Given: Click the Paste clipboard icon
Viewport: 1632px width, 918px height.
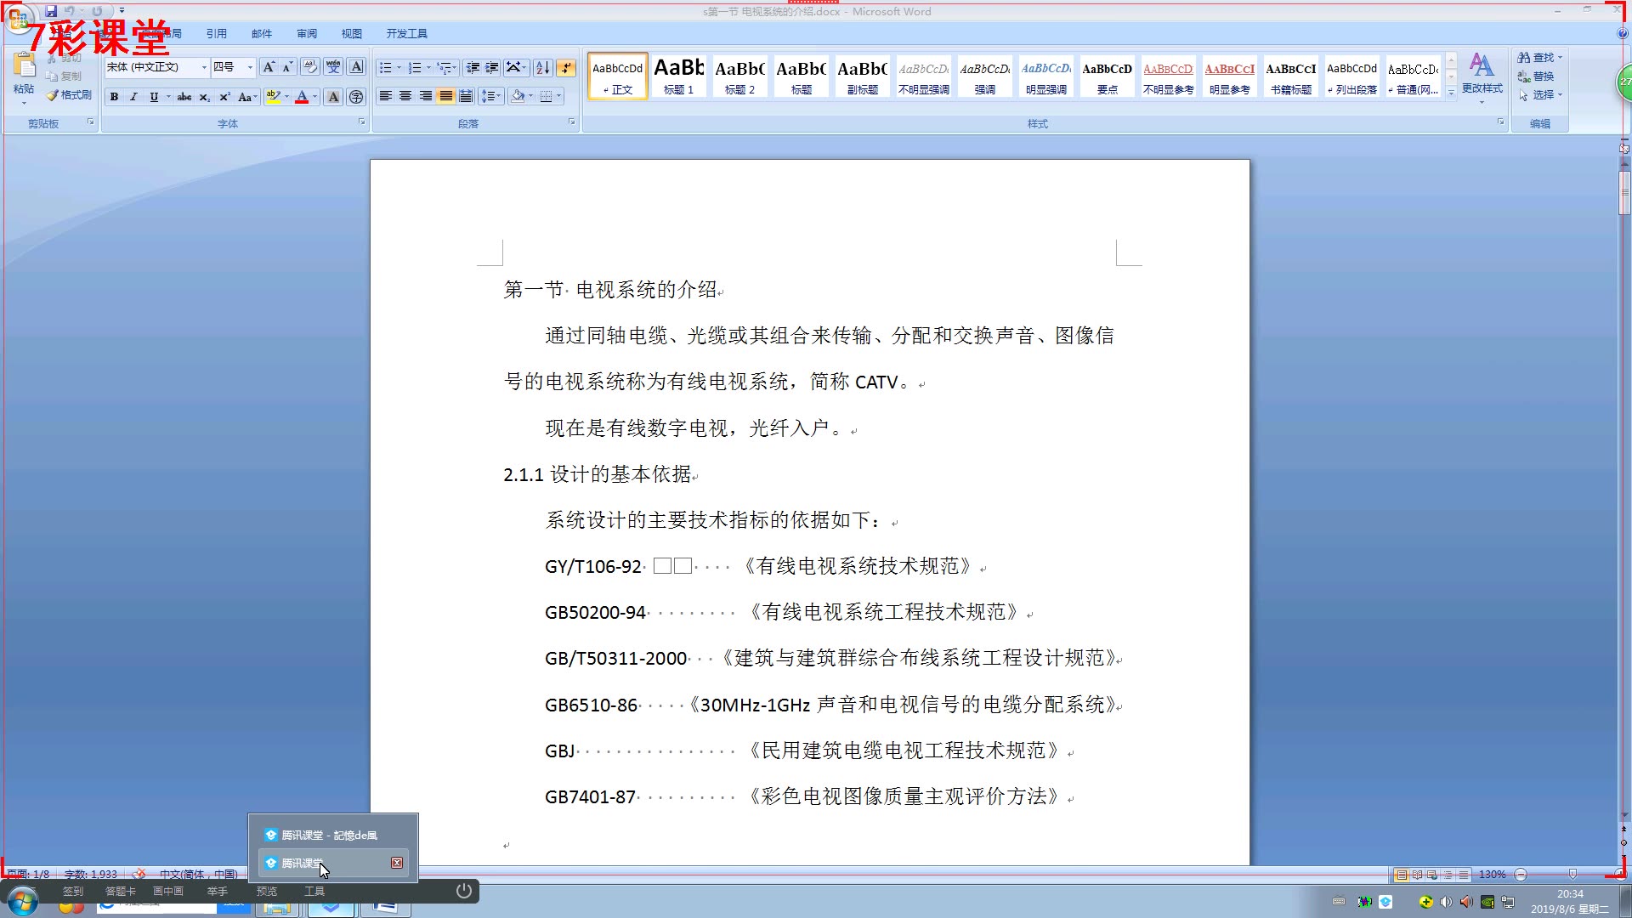Looking at the screenshot, I should point(24,66).
